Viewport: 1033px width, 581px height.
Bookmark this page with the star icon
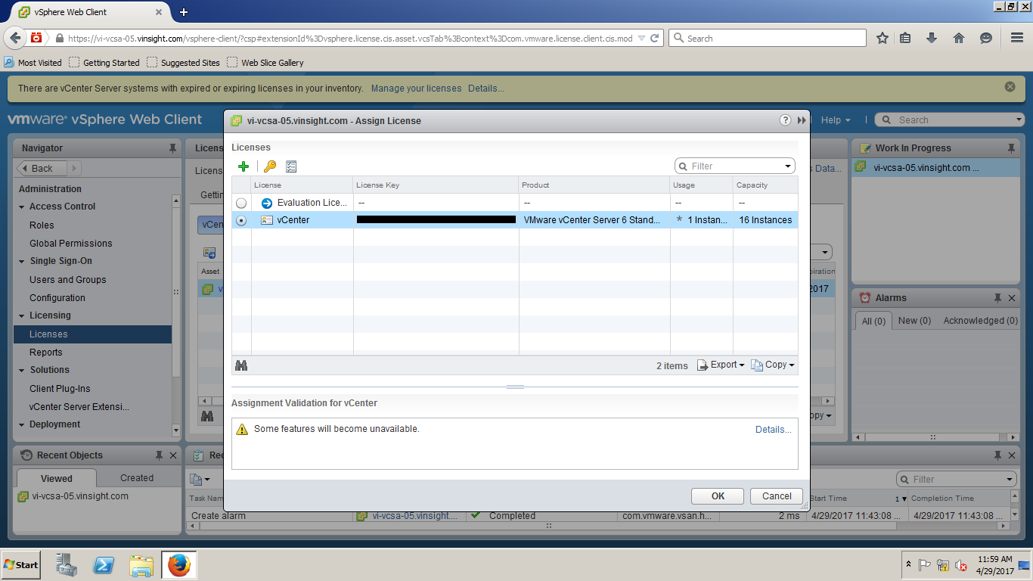[882, 38]
